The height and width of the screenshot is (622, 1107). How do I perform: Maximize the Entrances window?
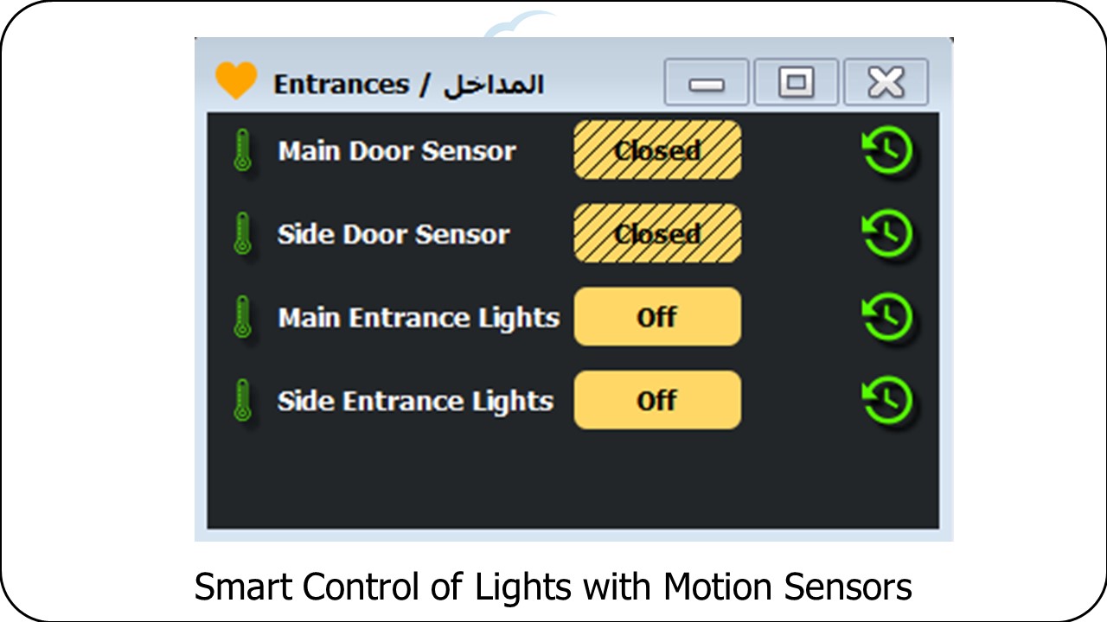click(x=796, y=83)
